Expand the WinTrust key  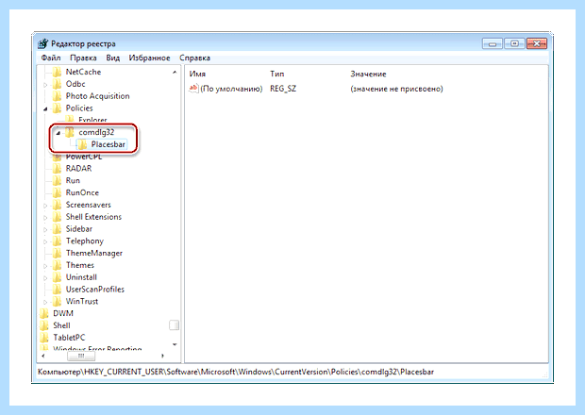45,302
